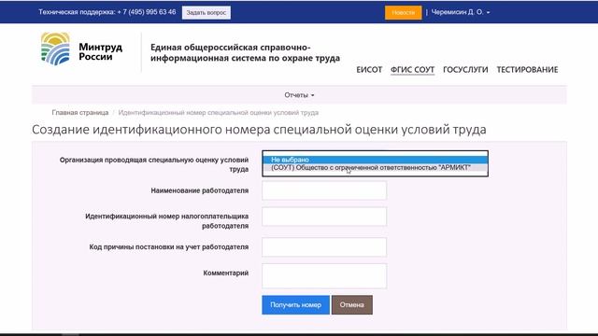Focus the employer ИНН input field
This screenshot has width=598, height=336.
click(x=324, y=217)
